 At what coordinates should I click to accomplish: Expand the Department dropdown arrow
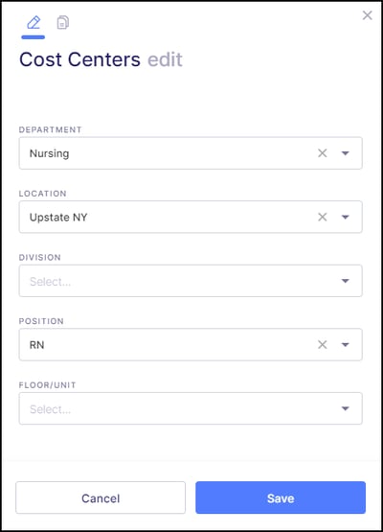pyautogui.click(x=345, y=153)
